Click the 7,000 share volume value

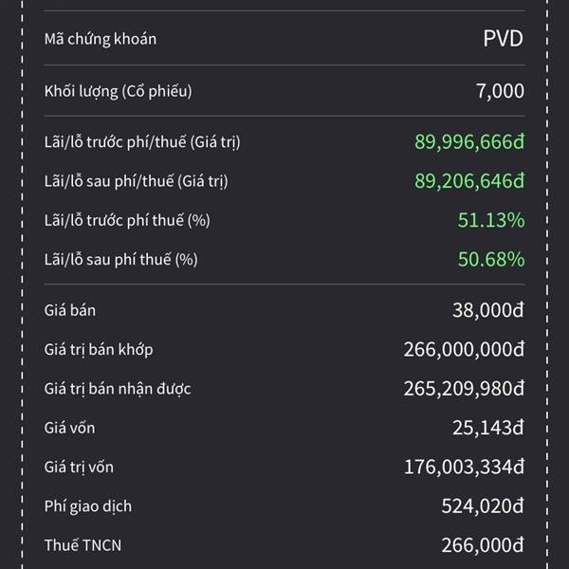[x=500, y=91]
